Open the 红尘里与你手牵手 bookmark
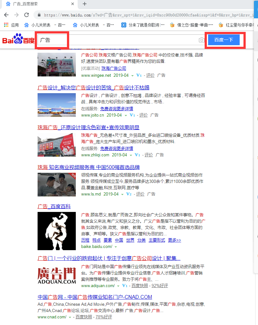The height and width of the screenshot is (325, 258). (236, 25)
